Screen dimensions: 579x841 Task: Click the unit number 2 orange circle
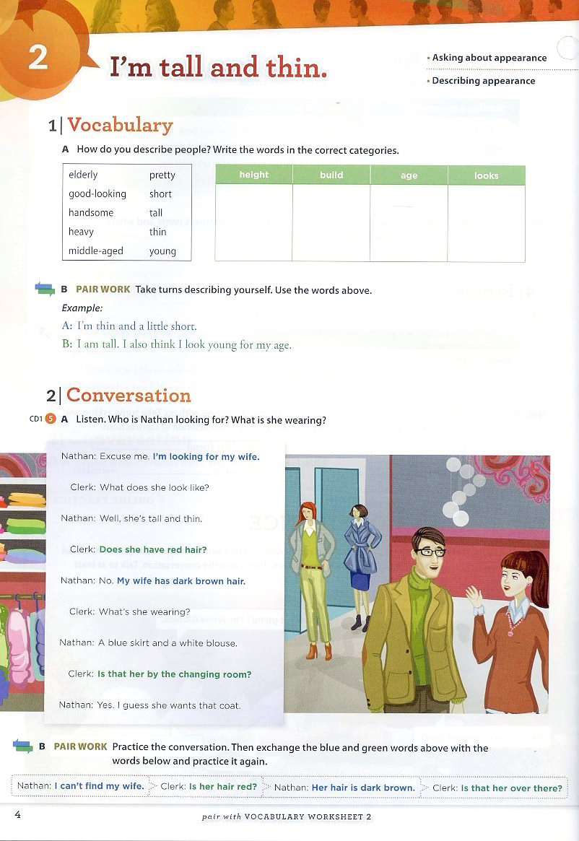click(37, 57)
